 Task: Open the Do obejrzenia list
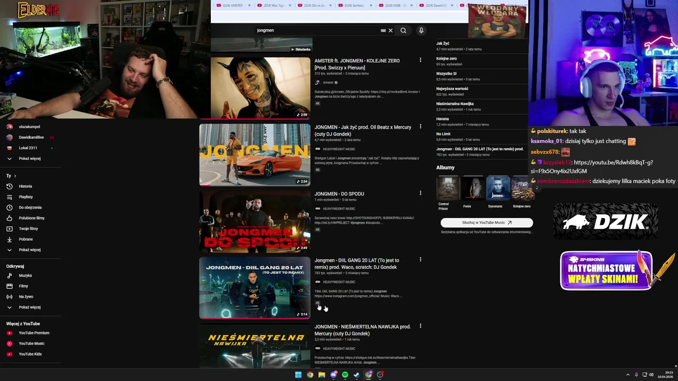click(x=30, y=207)
